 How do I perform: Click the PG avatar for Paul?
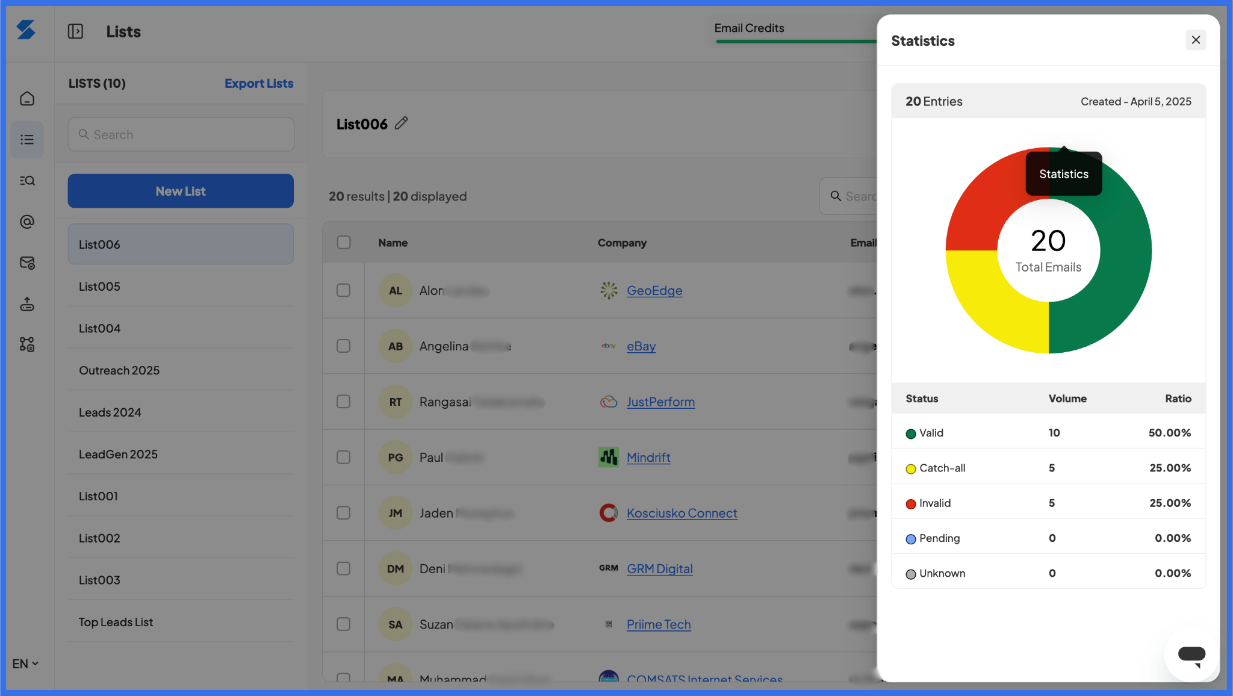tap(395, 458)
